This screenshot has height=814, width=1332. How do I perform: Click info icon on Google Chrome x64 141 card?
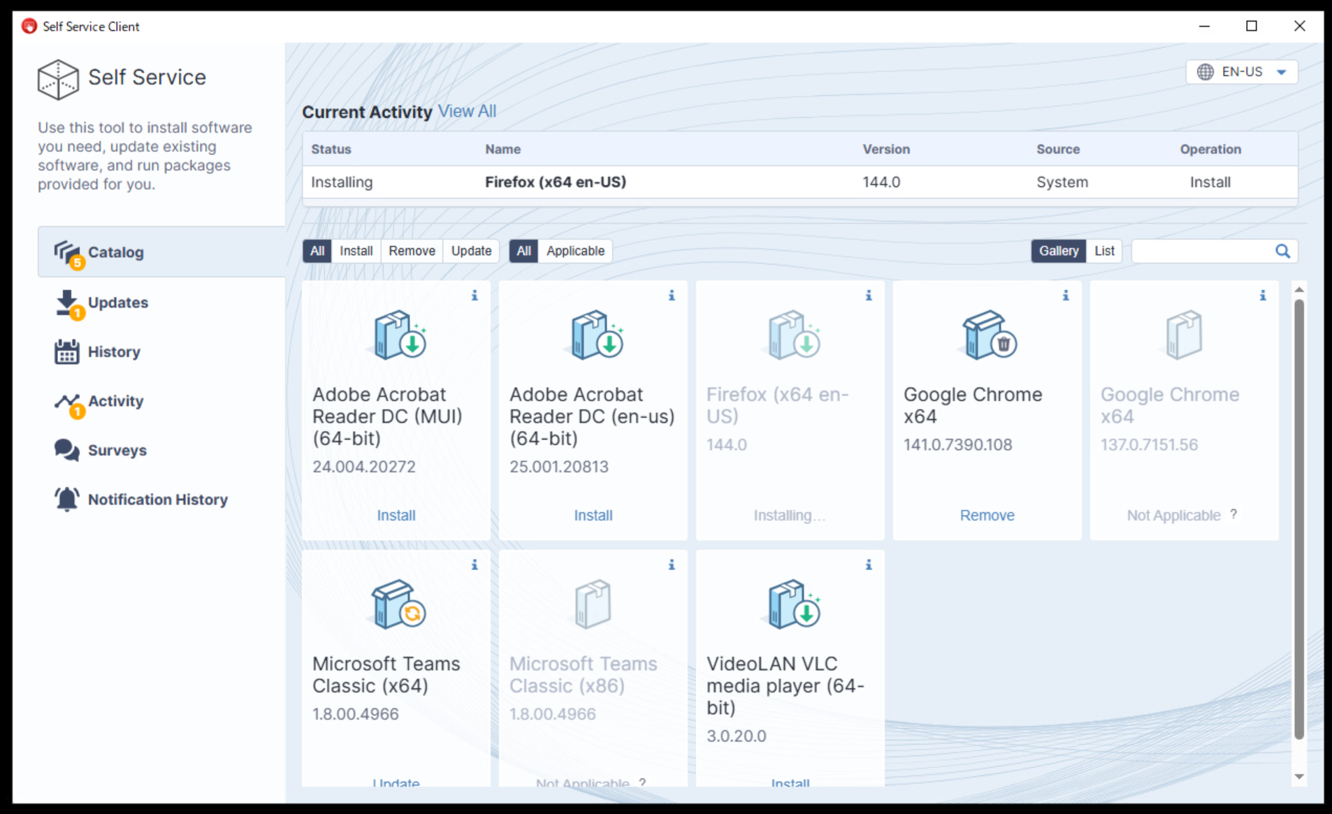(x=1065, y=296)
